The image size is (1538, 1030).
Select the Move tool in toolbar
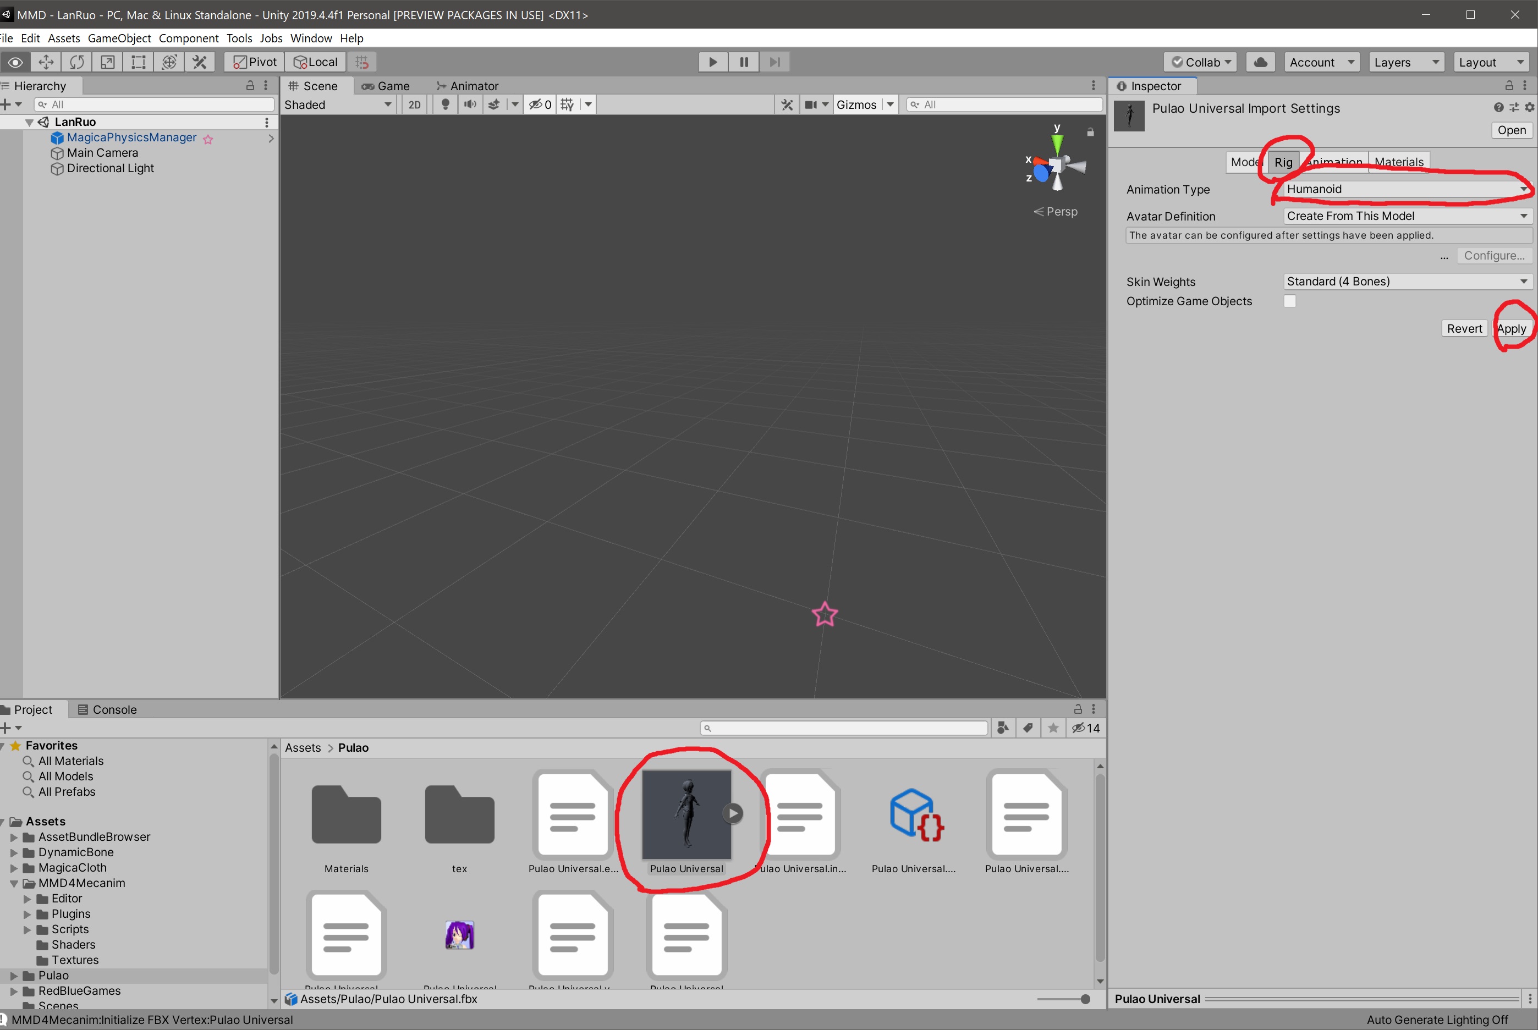pos(46,62)
